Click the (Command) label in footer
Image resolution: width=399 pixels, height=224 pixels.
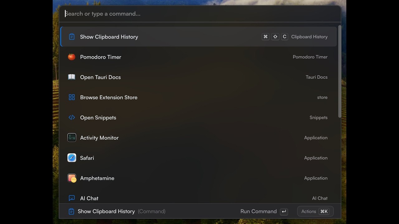151,212
